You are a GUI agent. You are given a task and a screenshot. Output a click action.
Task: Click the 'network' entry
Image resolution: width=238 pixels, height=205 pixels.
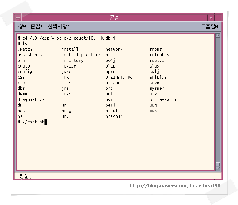pyautogui.click(x=114, y=50)
